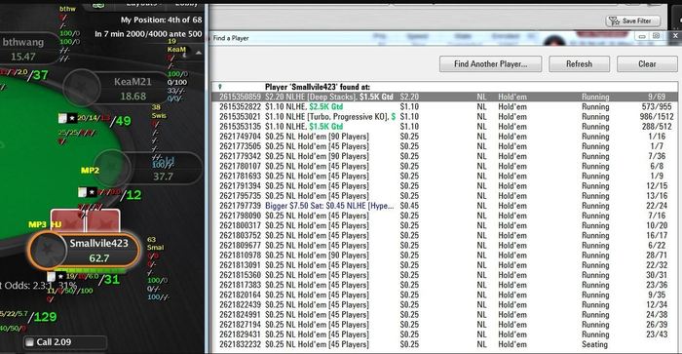Click the MP2 seat avatar circle
The height and width of the screenshot is (354, 682).
pos(113,167)
